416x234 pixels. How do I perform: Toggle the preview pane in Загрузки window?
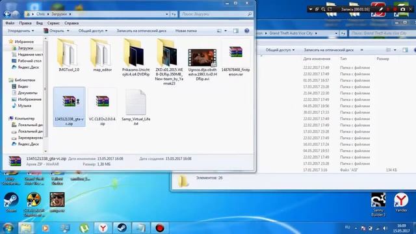[236, 31]
